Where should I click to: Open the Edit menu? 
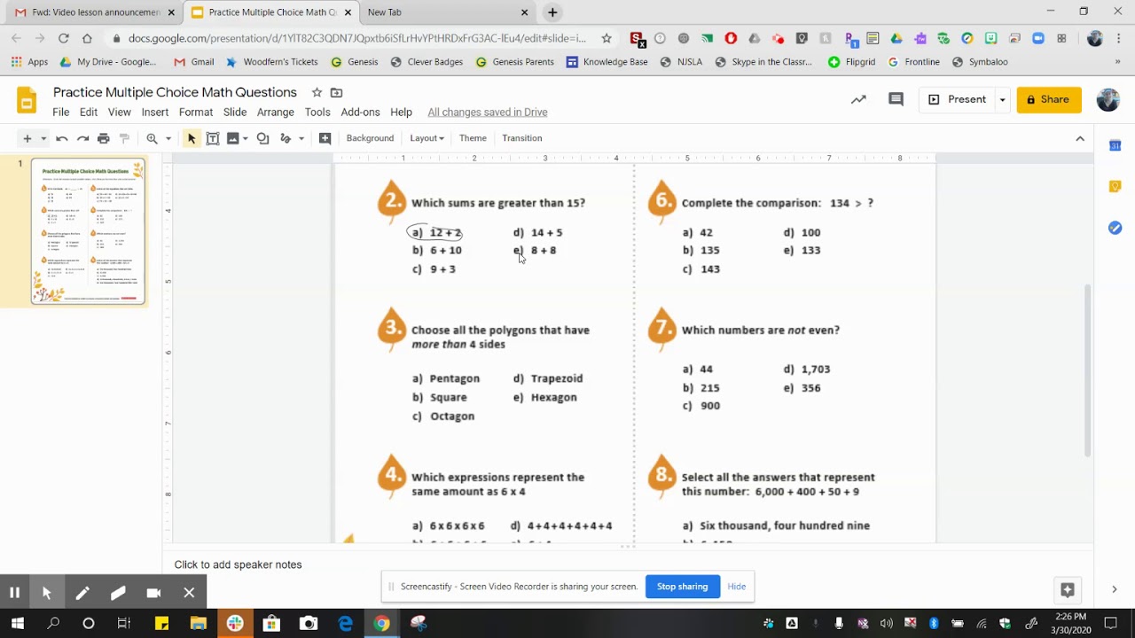click(89, 113)
